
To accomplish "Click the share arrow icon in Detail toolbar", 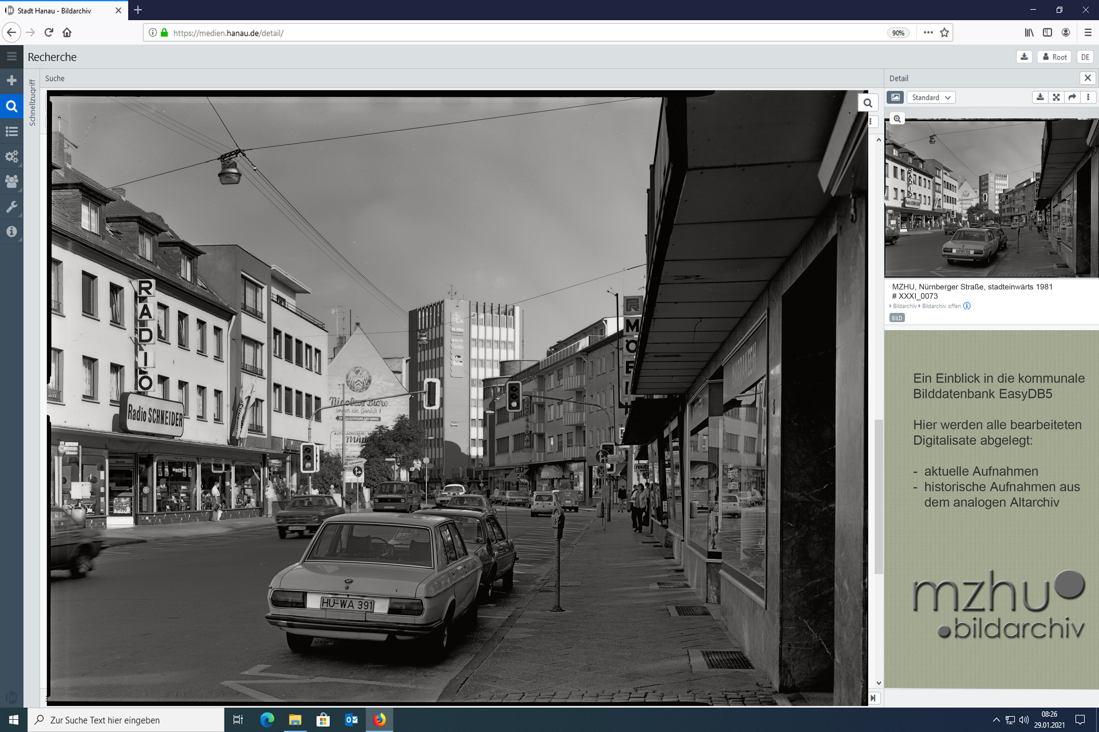I will 1072,97.
